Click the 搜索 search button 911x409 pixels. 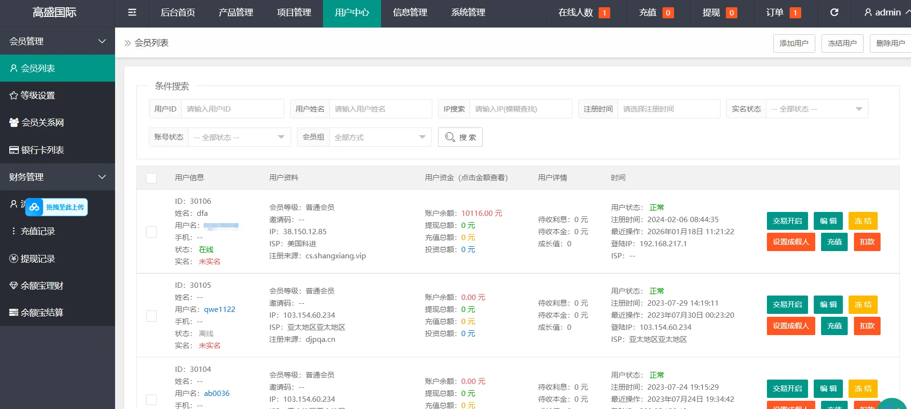coord(460,138)
